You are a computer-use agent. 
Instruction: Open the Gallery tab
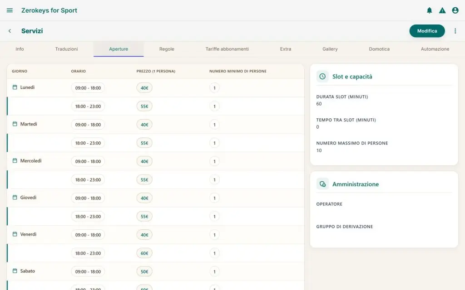pyautogui.click(x=330, y=49)
